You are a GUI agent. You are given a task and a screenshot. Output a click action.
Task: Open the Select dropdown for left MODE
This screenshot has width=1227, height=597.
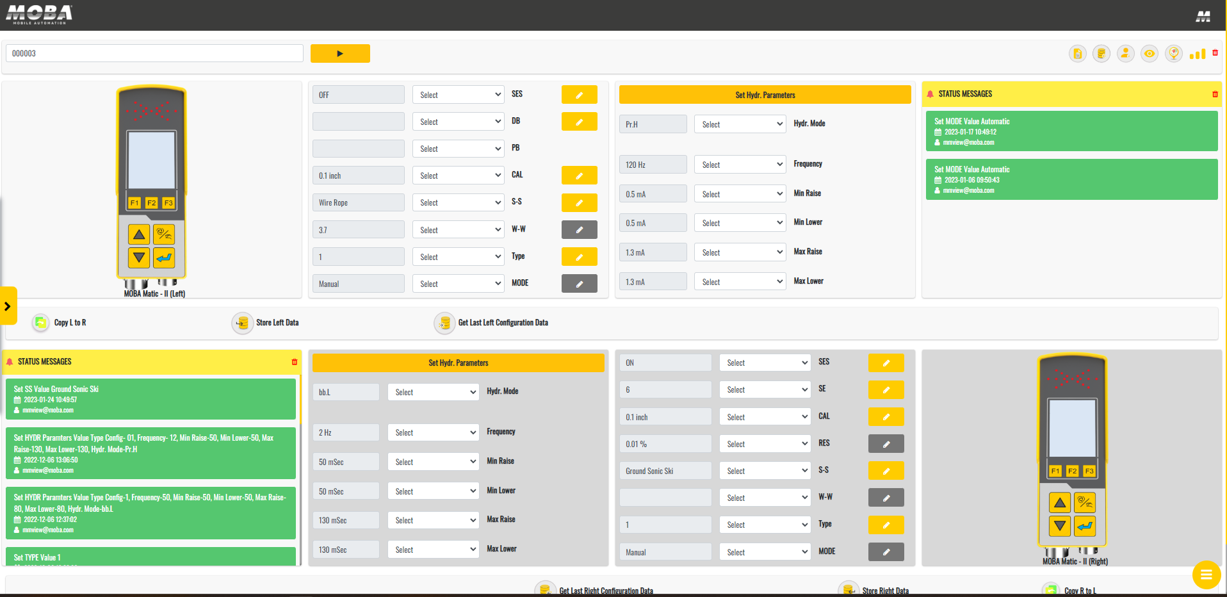click(459, 284)
